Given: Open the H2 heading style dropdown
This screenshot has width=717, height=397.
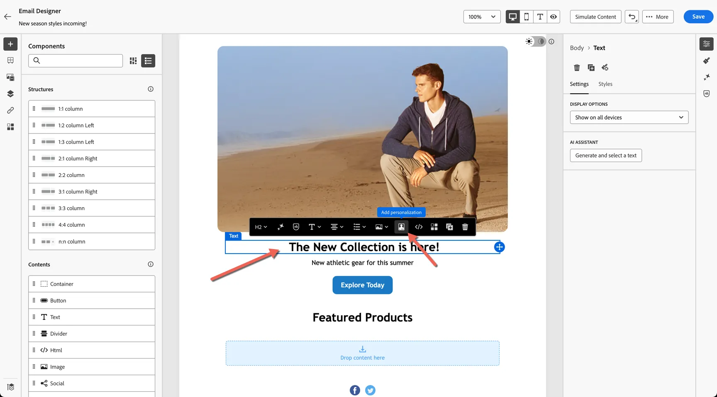Looking at the screenshot, I should point(261,227).
